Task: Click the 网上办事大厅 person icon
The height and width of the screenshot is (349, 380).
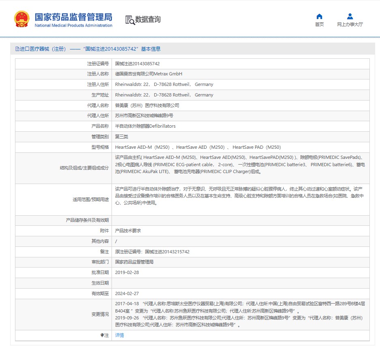Action: tap(350, 17)
